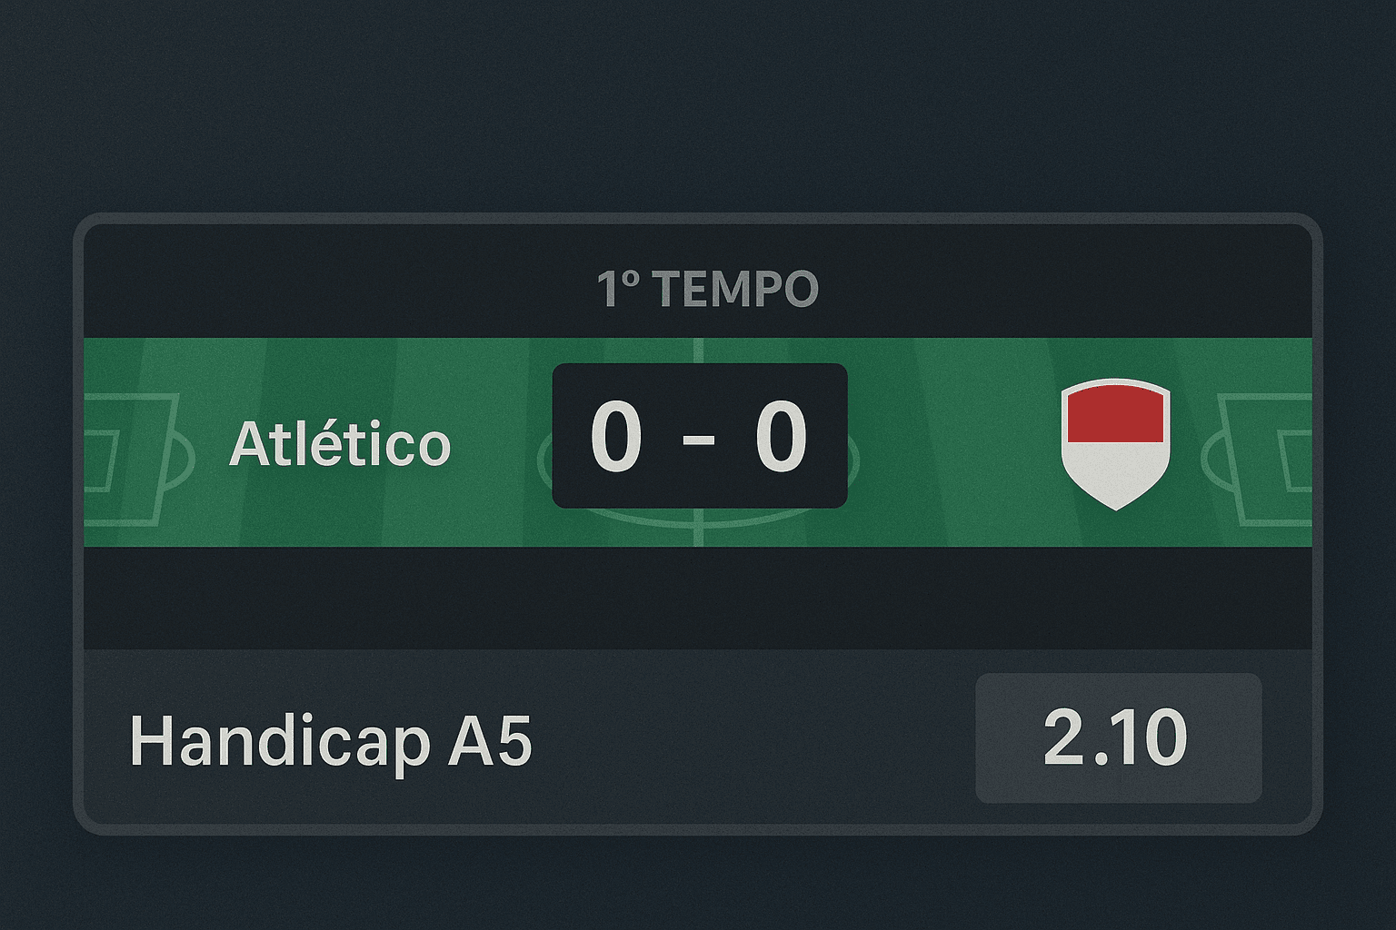Image resolution: width=1396 pixels, height=930 pixels.
Task: Click the dash between the scores
Action: pyautogui.click(x=698, y=439)
